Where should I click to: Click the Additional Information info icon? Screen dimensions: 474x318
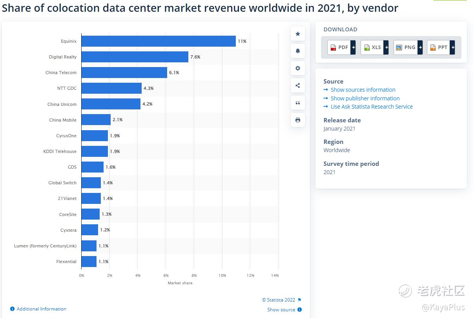coord(12,309)
